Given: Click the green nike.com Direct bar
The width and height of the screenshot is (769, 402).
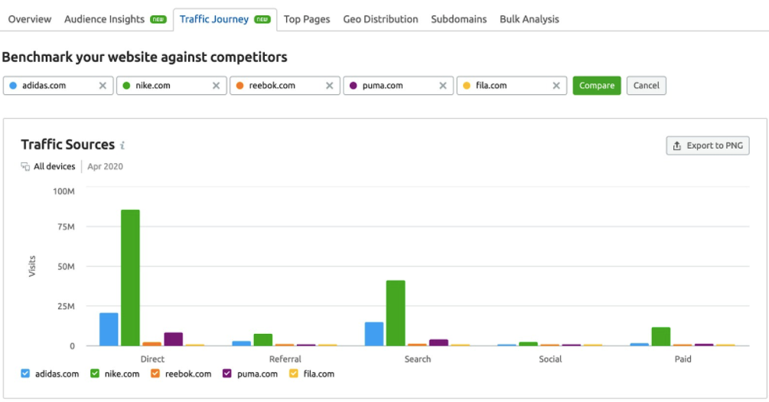Looking at the screenshot, I should coord(130,278).
